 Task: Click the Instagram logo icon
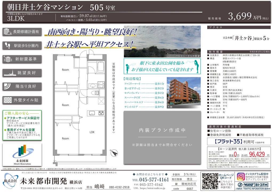point(241,177)
